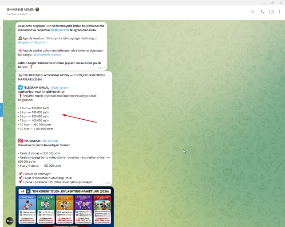Image resolution: width=285 pixels, height=227 pixels.
Task: Click the 14:37 message timestamp
Action: pyautogui.click(x=101, y=68)
